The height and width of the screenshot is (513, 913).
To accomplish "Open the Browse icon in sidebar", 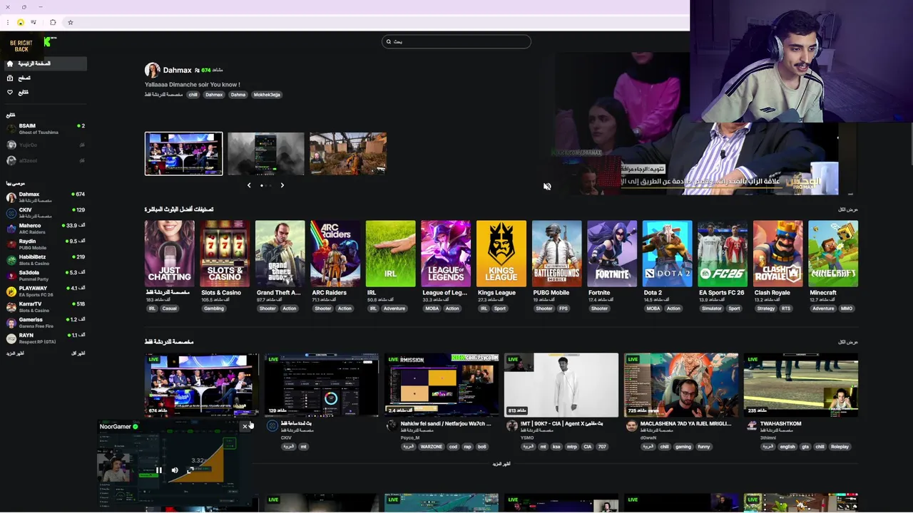I will [x=10, y=78].
